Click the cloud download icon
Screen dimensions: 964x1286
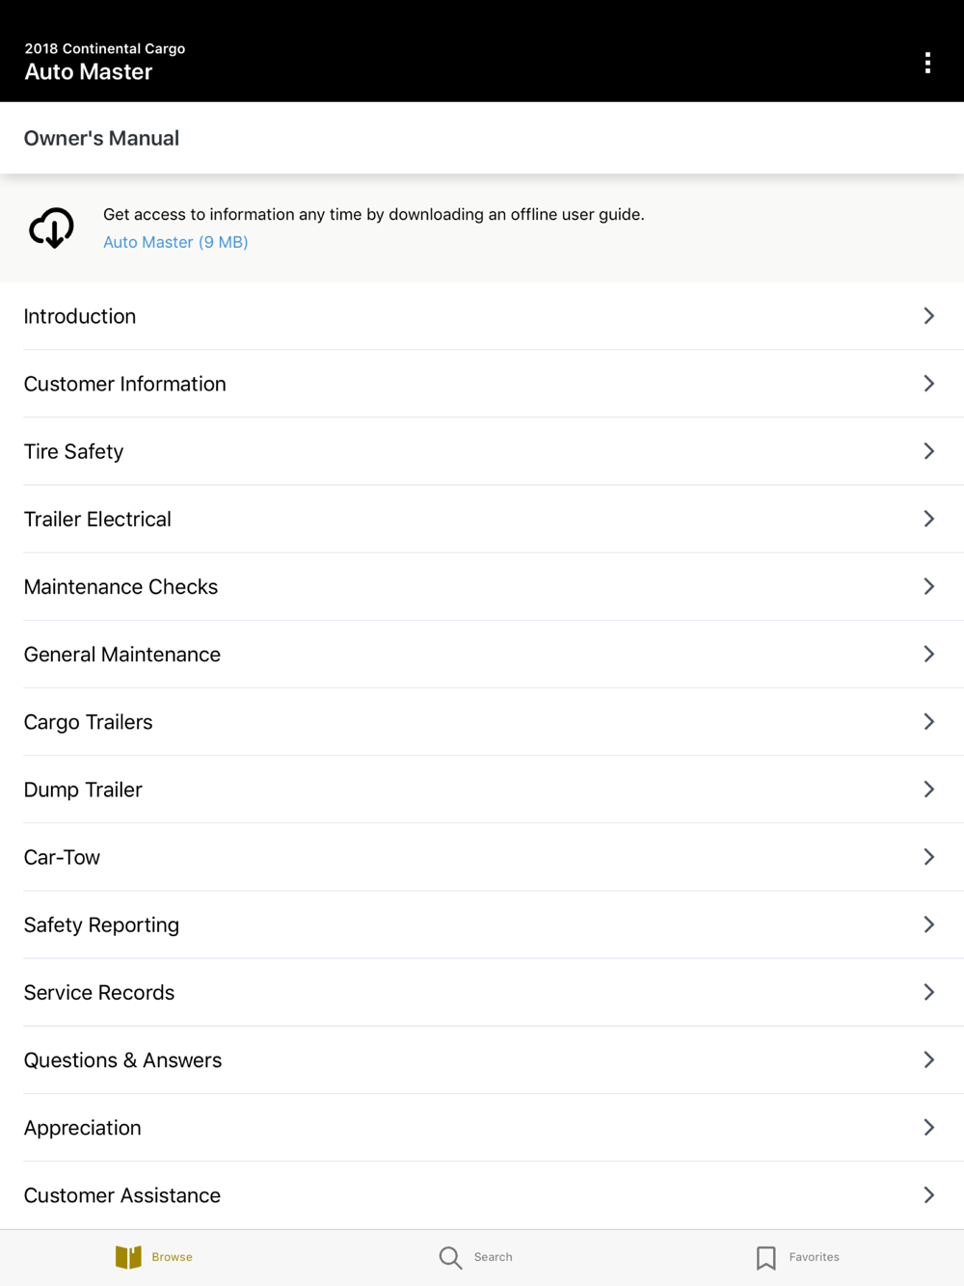(51, 228)
